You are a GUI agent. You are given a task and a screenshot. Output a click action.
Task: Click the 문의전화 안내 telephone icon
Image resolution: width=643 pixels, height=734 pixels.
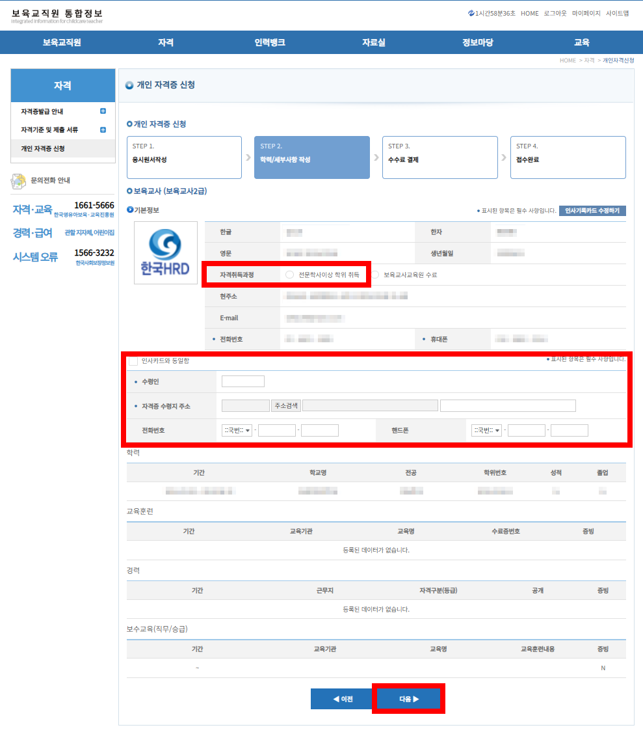18,181
